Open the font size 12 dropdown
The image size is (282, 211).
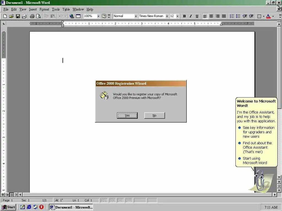tap(178, 16)
